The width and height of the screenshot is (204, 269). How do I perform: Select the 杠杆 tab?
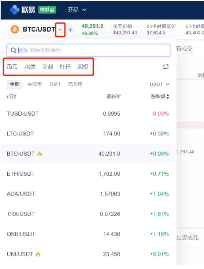click(x=65, y=67)
